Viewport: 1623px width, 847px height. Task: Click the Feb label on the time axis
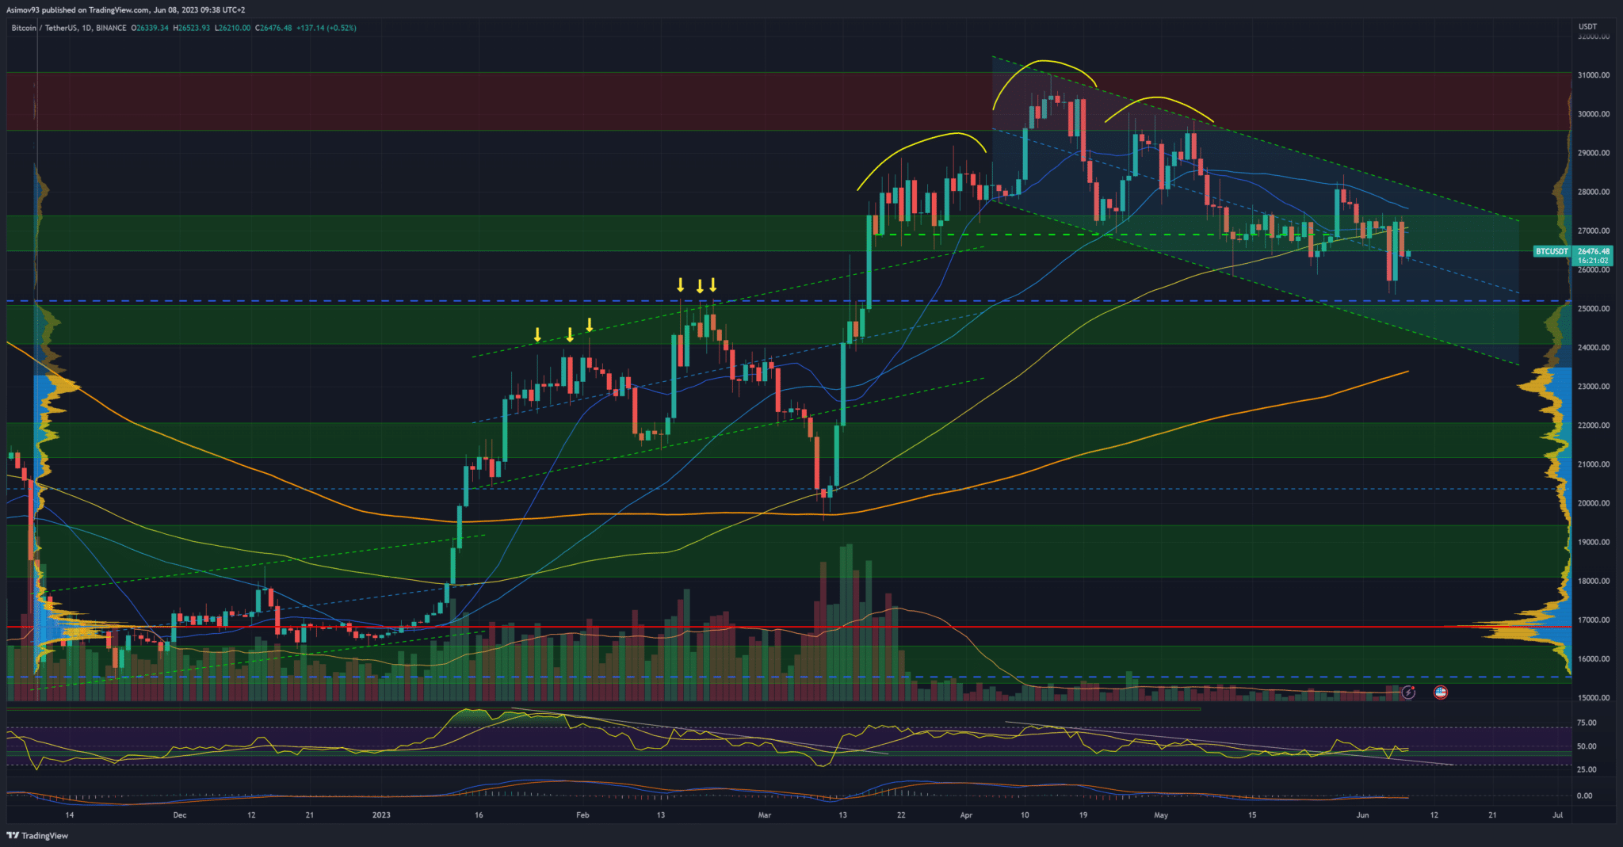(582, 815)
